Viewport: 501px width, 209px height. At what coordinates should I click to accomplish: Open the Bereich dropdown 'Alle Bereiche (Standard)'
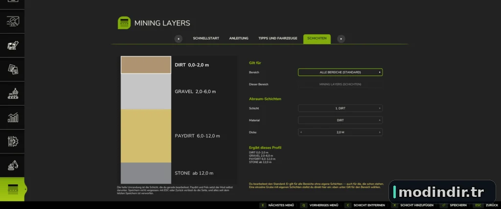(341, 72)
